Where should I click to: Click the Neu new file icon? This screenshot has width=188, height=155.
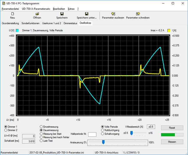click(12, 14)
